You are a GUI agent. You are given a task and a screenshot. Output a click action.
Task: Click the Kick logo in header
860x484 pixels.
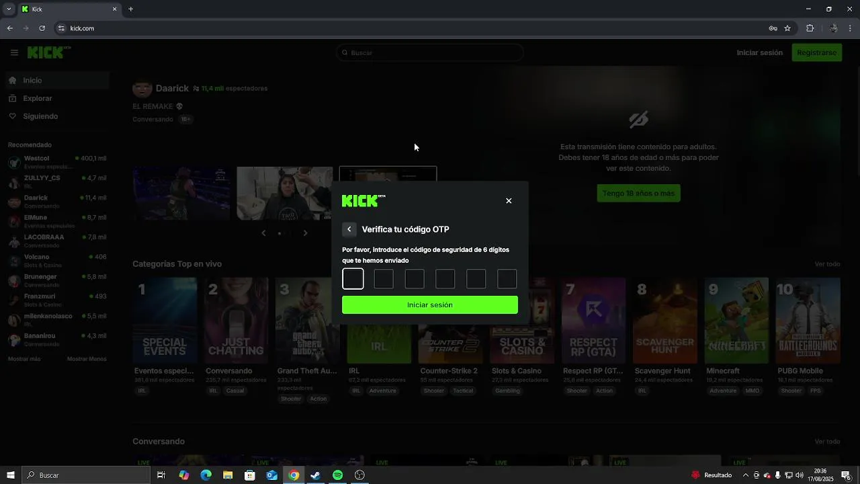coord(49,52)
